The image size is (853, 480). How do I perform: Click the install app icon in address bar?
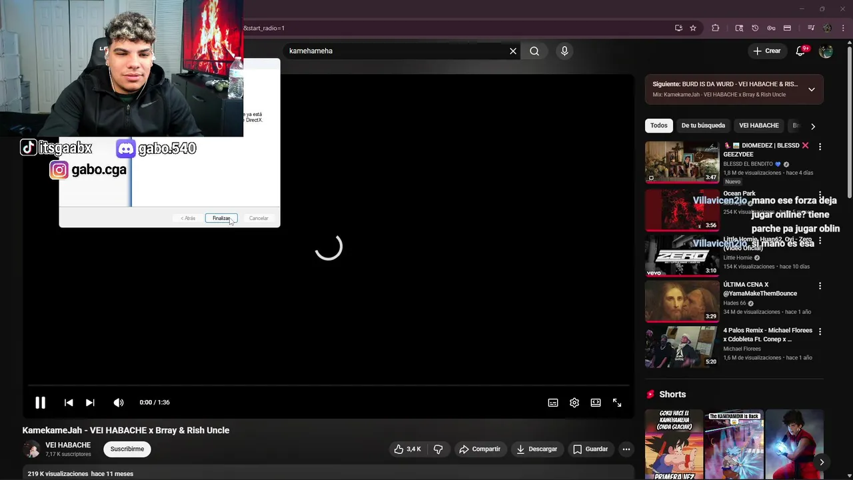(x=678, y=28)
